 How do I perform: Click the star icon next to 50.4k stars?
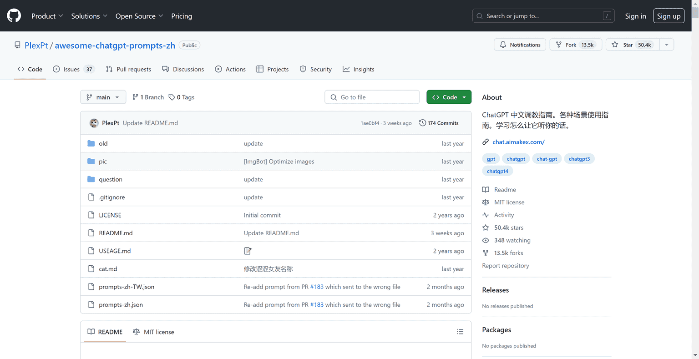[486, 228]
